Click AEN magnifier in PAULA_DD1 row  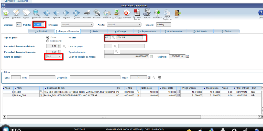[x=138, y=95]
